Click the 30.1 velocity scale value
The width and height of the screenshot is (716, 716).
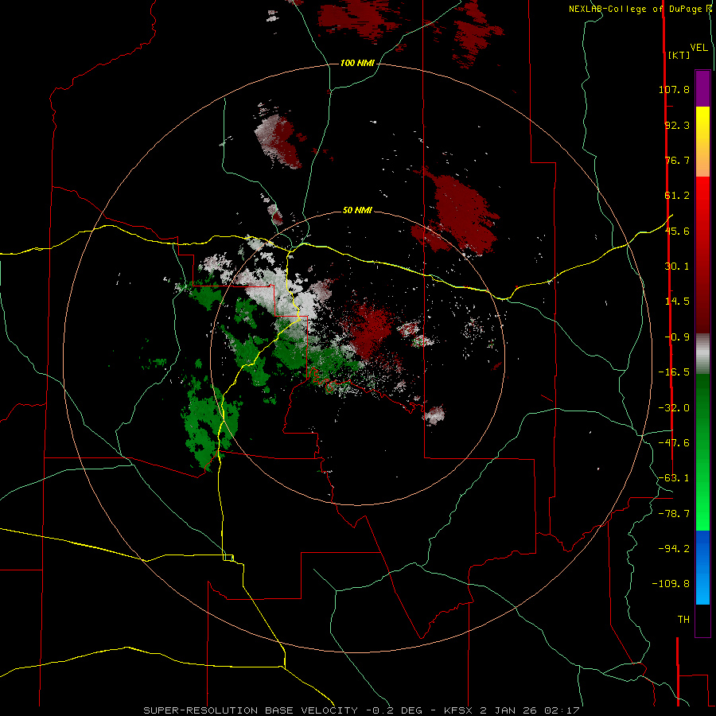tap(677, 267)
